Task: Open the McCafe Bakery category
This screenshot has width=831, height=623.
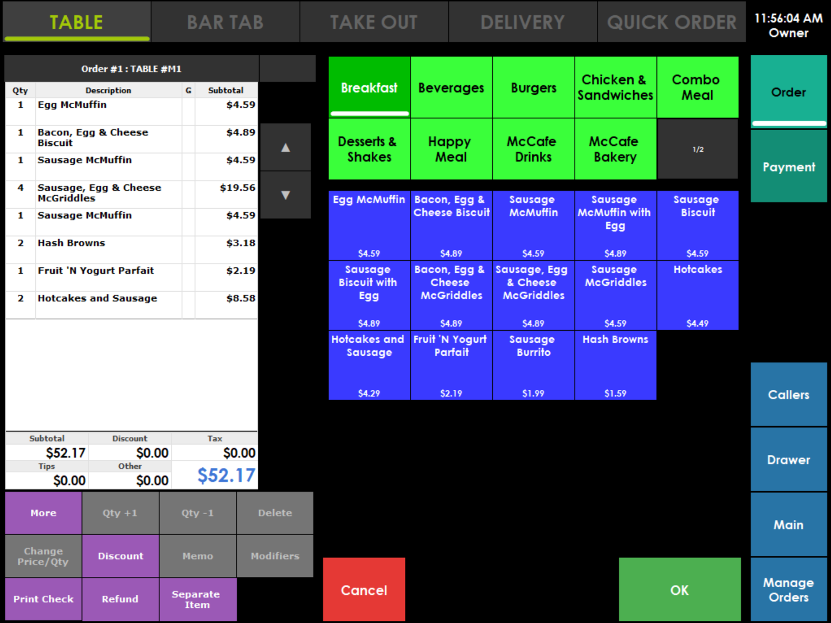Action: click(615, 149)
